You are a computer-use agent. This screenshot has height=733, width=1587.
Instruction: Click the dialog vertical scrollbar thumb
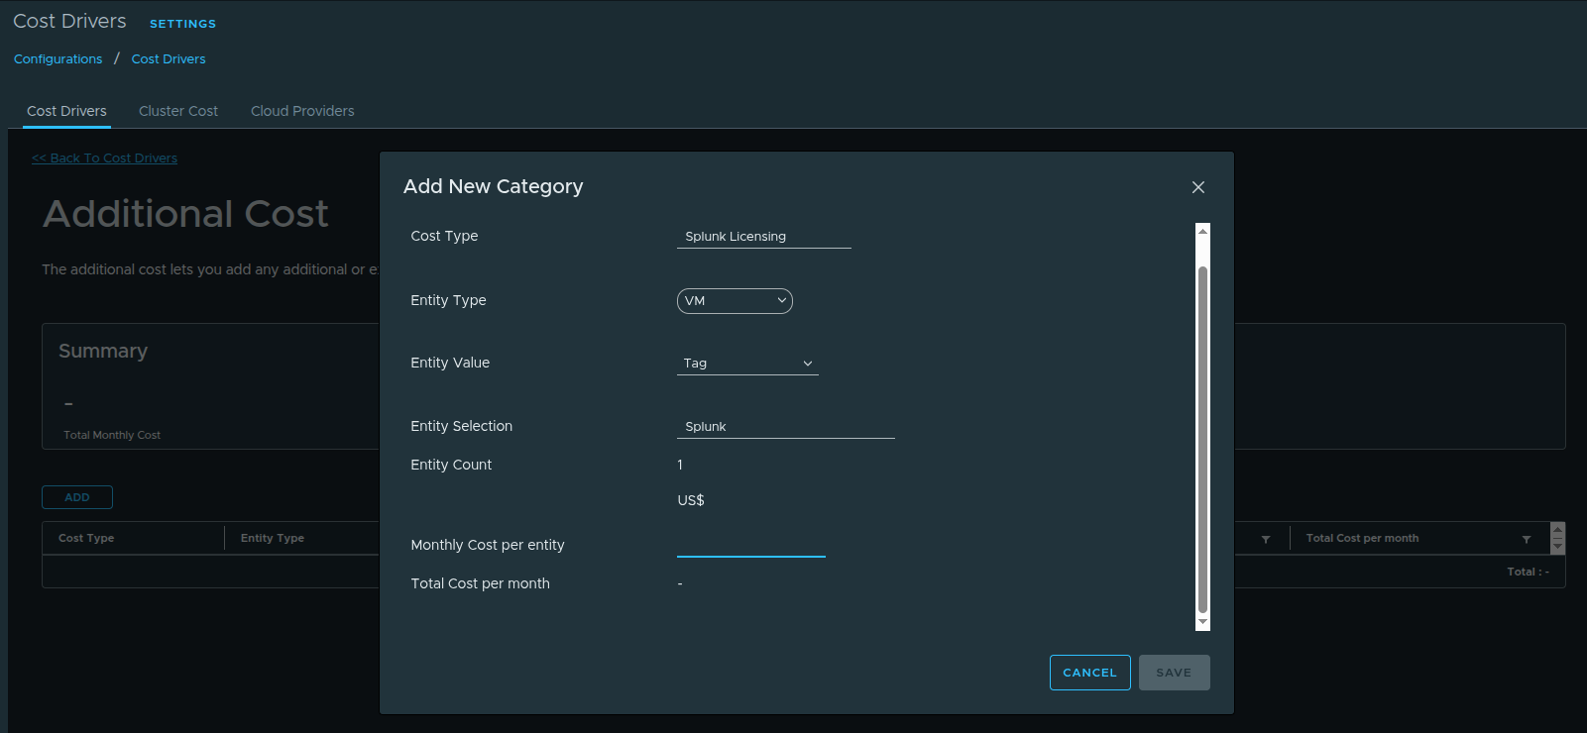pyautogui.click(x=1202, y=436)
